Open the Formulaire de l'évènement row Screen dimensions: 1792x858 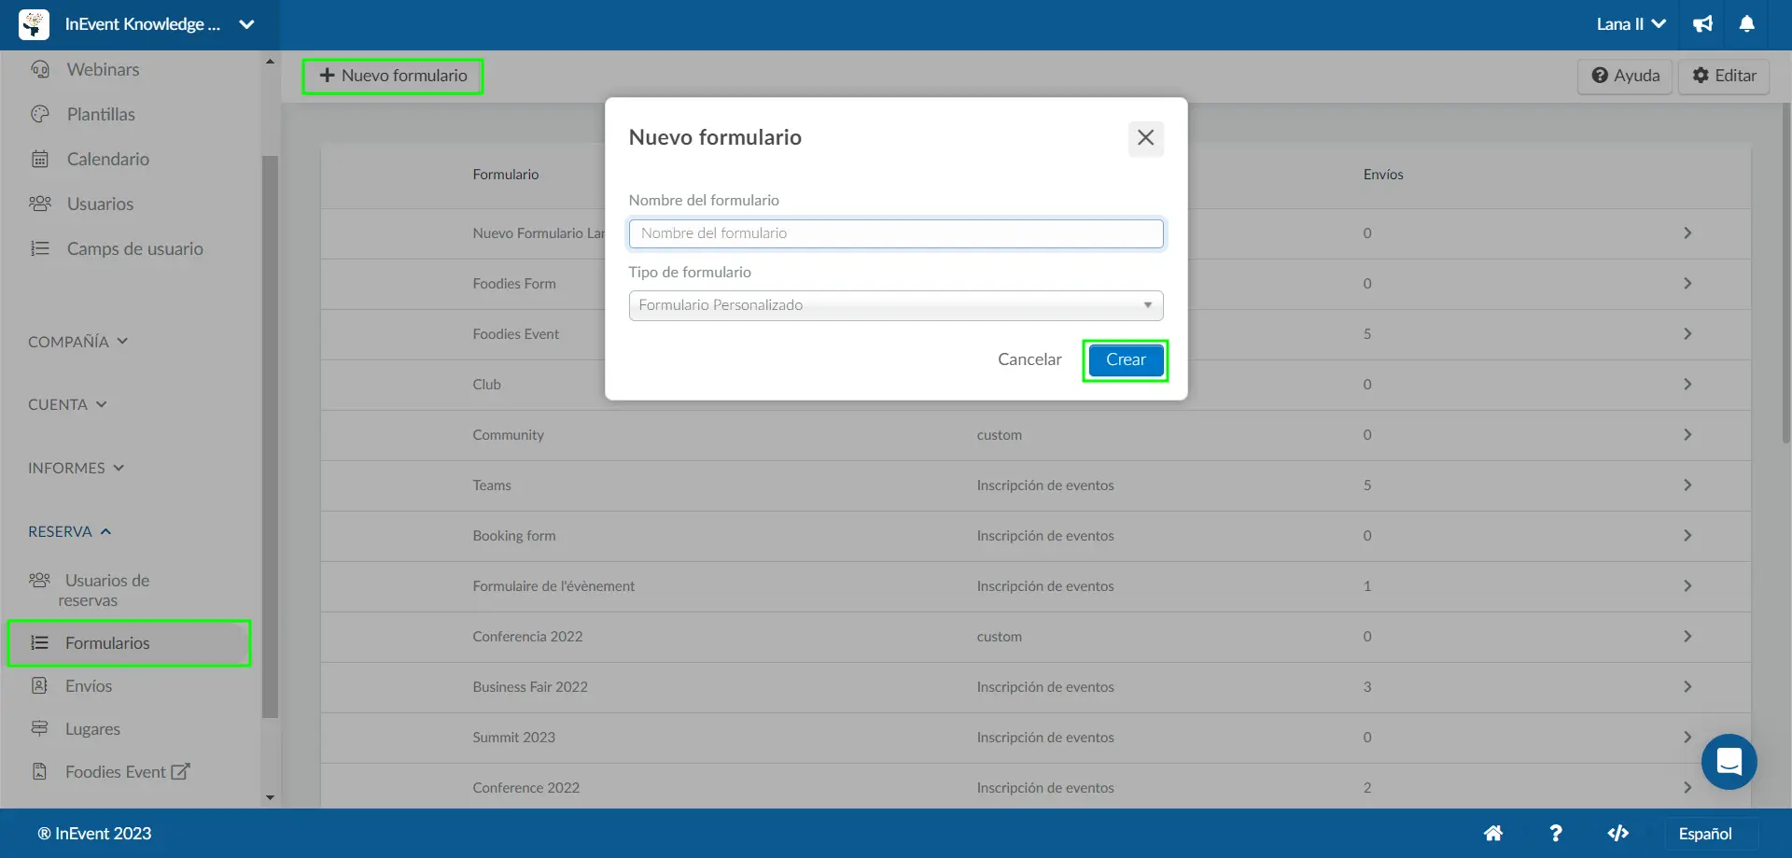point(1036,586)
